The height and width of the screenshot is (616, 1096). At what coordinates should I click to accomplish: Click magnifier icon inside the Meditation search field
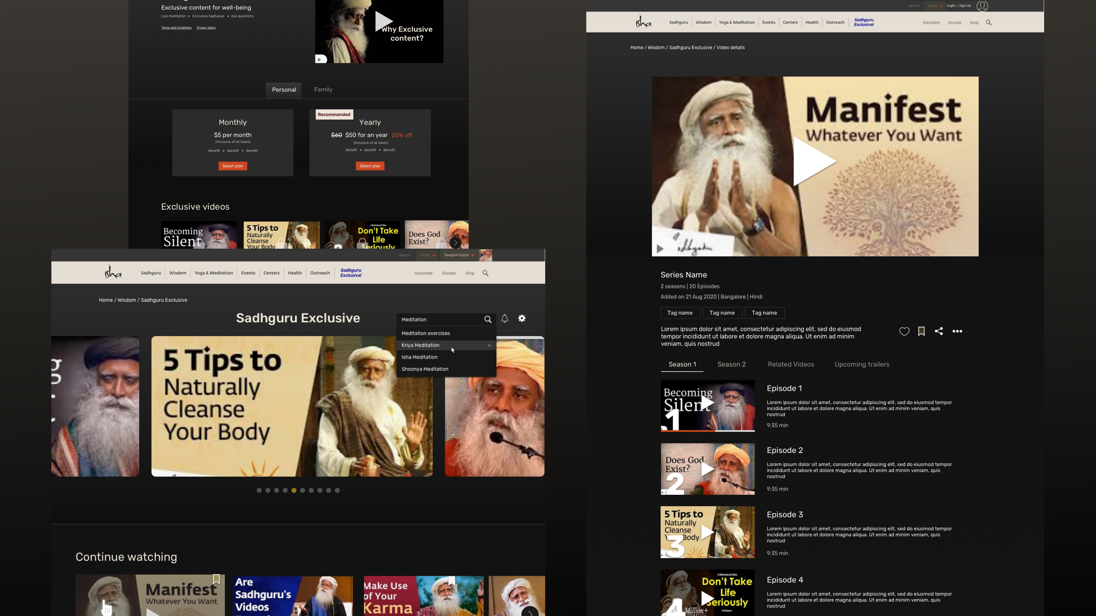[x=488, y=319]
